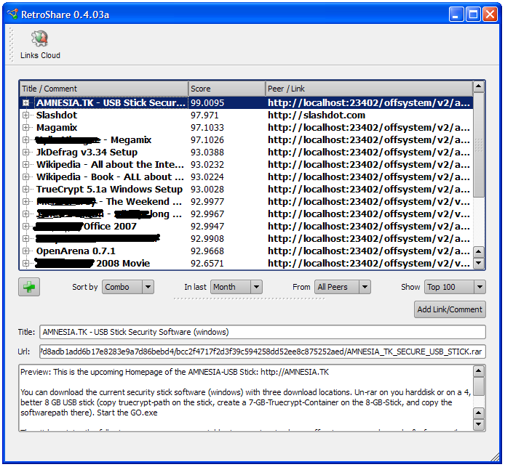Minimize the RetroShare window
Image resolution: width=505 pixels, height=467 pixels.
click(x=456, y=15)
